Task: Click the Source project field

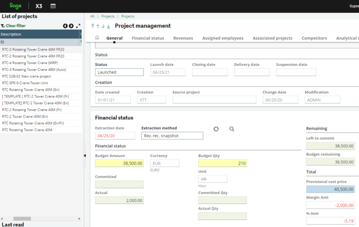Action: (214, 99)
